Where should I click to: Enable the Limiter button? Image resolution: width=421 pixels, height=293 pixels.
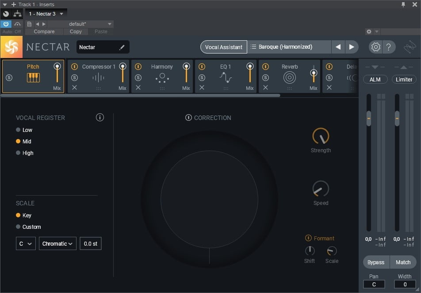click(404, 80)
